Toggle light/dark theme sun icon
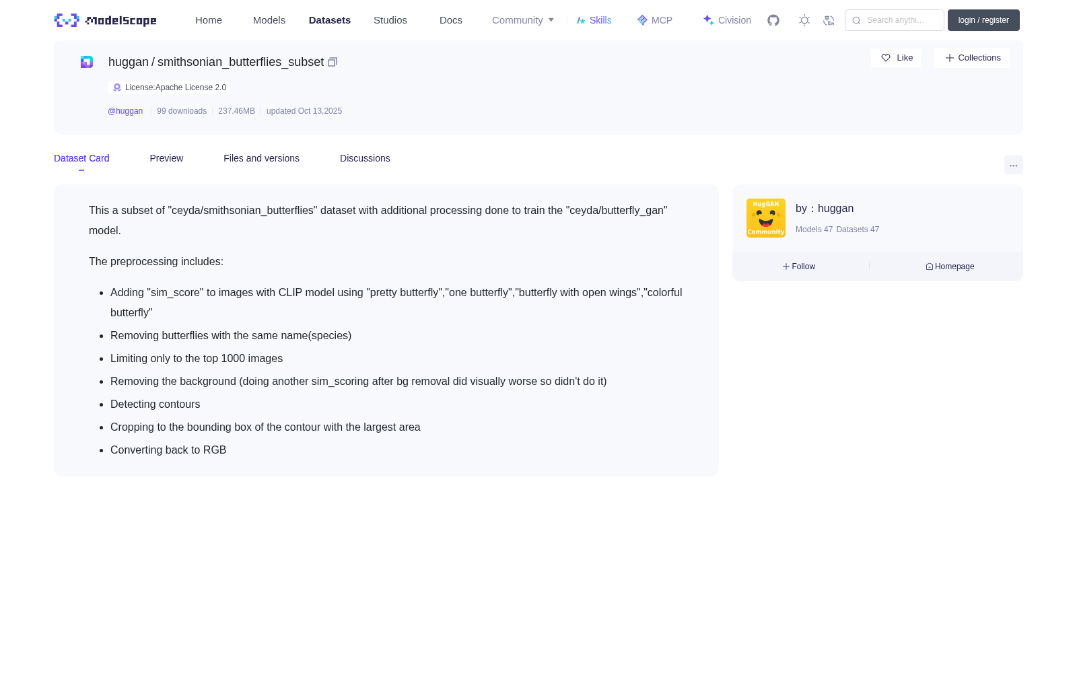Screen dimensions: 1077x673 coord(804,20)
